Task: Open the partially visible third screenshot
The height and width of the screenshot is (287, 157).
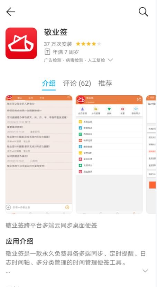Action: click(x=151, y=154)
